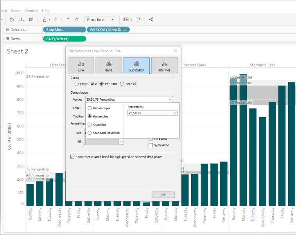
Task: Toggle Show recalculated band checkbox
Action: (x=72, y=157)
